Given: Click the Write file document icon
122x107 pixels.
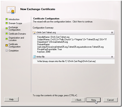Looking at the screenshot, I should (x=34, y=57).
